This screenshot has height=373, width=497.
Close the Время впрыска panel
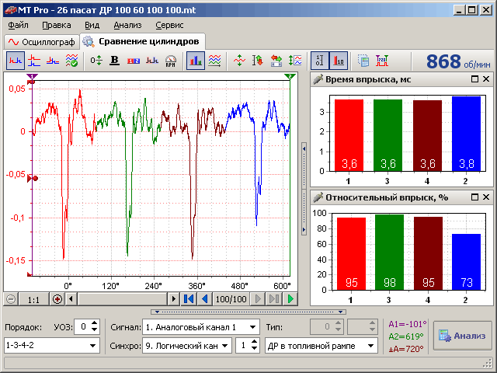point(486,79)
